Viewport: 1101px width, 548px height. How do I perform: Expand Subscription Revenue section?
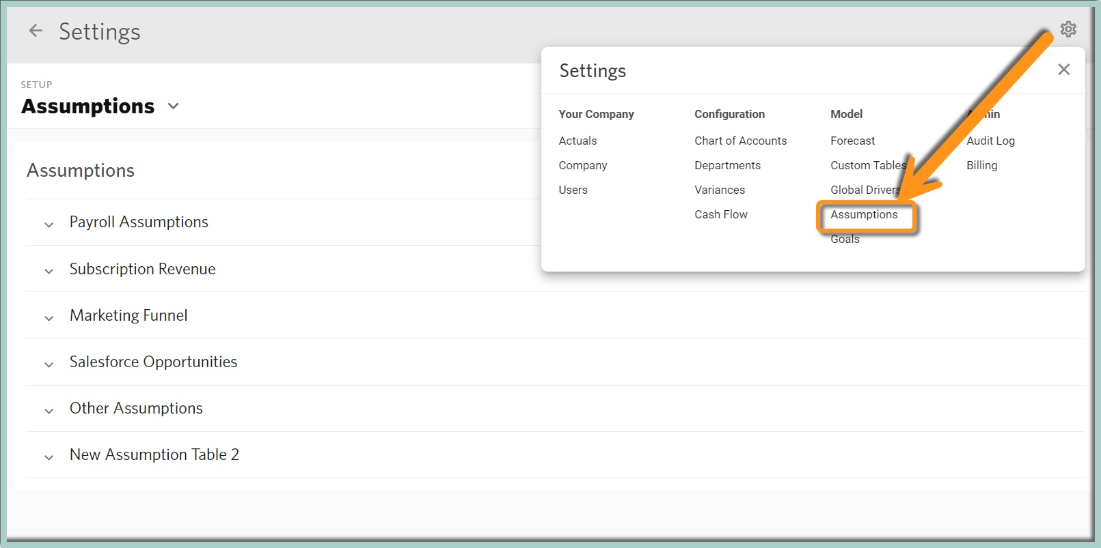[x=49, y=270]
